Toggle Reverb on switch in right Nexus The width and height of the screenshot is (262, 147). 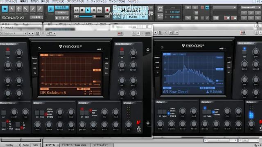(205, 112)
